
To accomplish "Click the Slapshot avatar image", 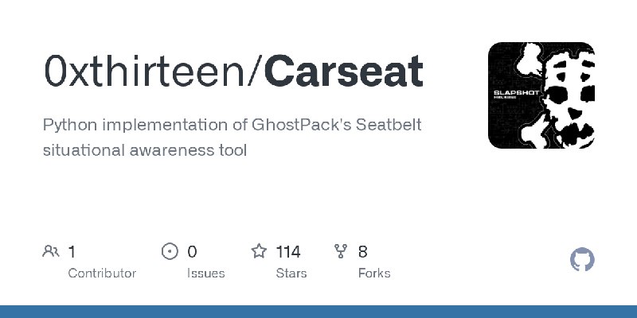I will click(541, 95).
